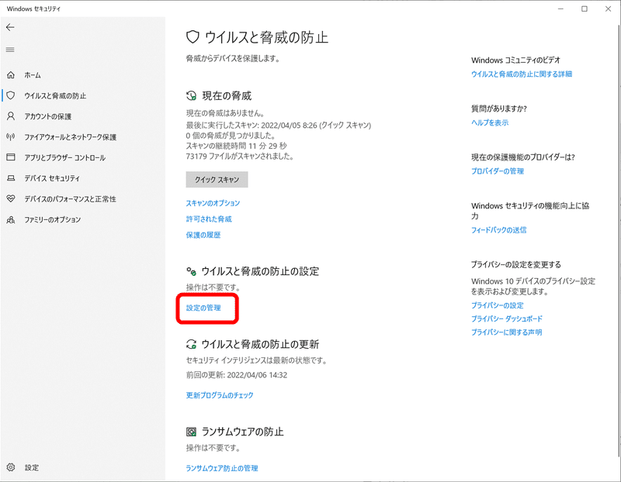Click the gears icon beside 防止の設定

click(191, 271)
